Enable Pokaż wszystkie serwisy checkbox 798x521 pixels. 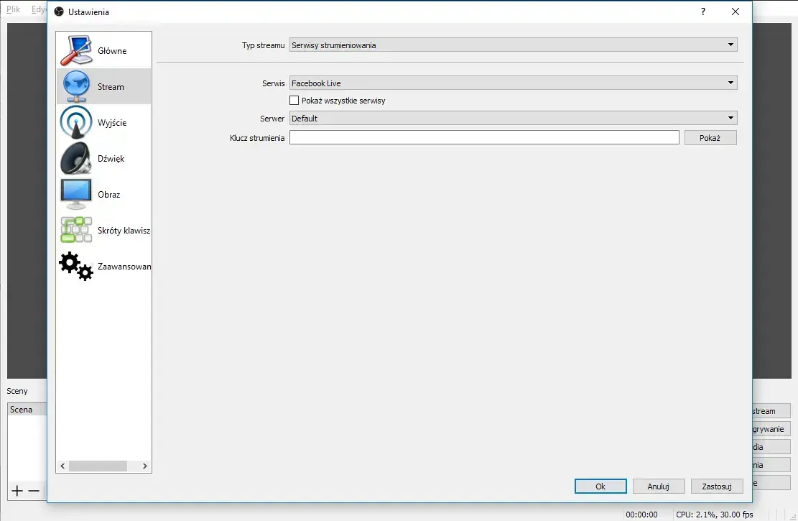click(x=294, y=101)
